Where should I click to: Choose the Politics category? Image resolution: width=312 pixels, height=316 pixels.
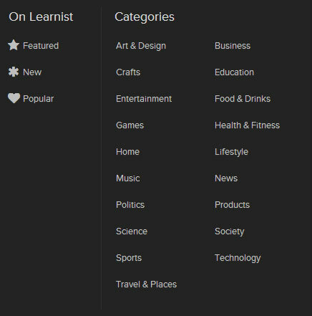[130, 205]
